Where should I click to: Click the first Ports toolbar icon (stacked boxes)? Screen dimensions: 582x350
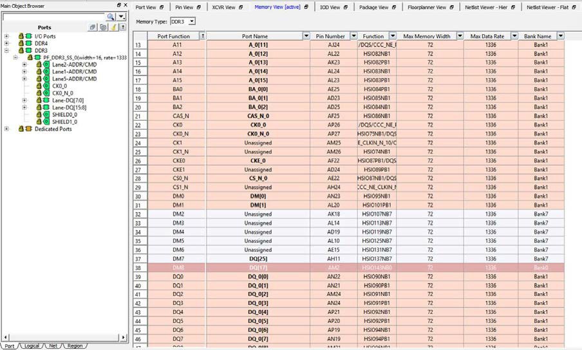tap(93, 28)
